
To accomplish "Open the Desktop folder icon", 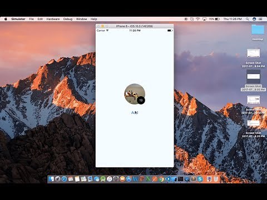I will coord(258,29).
